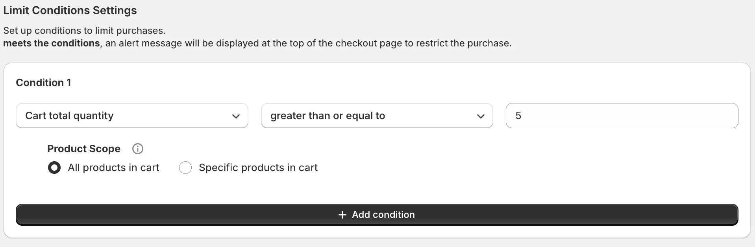The image size is (755, 247).
Task: Click the Product Scope info icon
Action: tap(137, 149)
